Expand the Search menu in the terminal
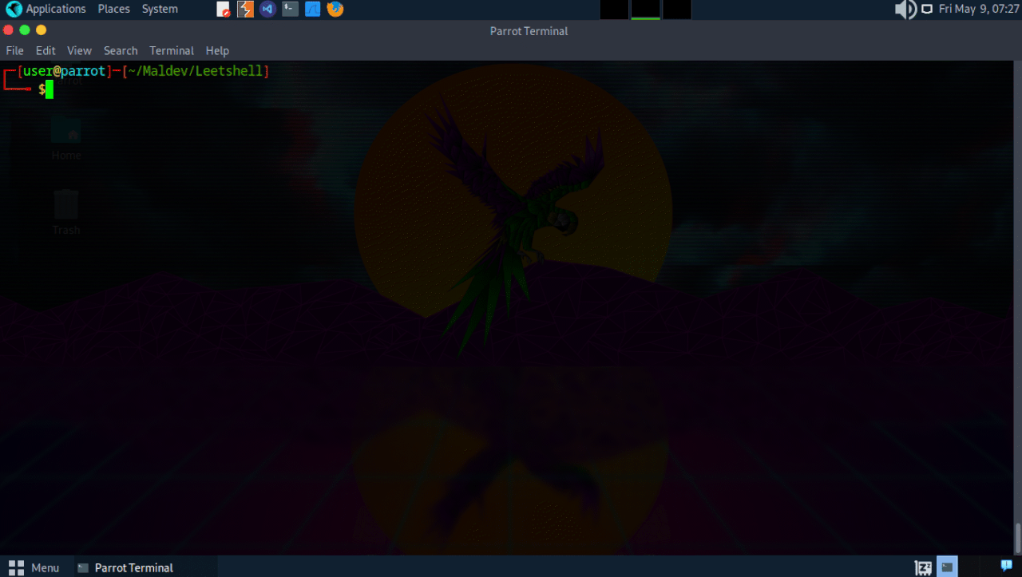 pyautogui.click(x=121, y=50)
